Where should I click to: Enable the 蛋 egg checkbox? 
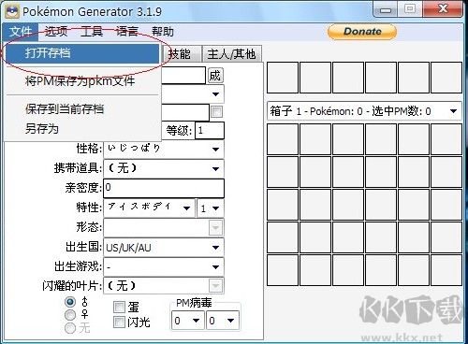click(119, 308)
